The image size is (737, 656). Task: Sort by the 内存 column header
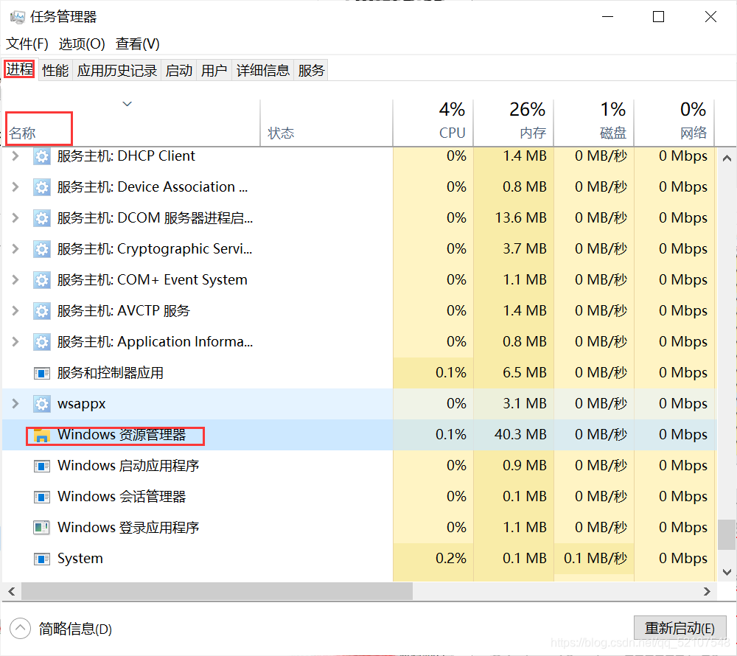(x=514, y=123)
